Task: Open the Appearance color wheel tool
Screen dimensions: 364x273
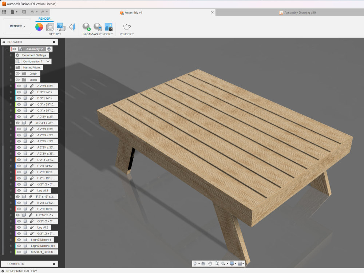Action: point(39,27)
